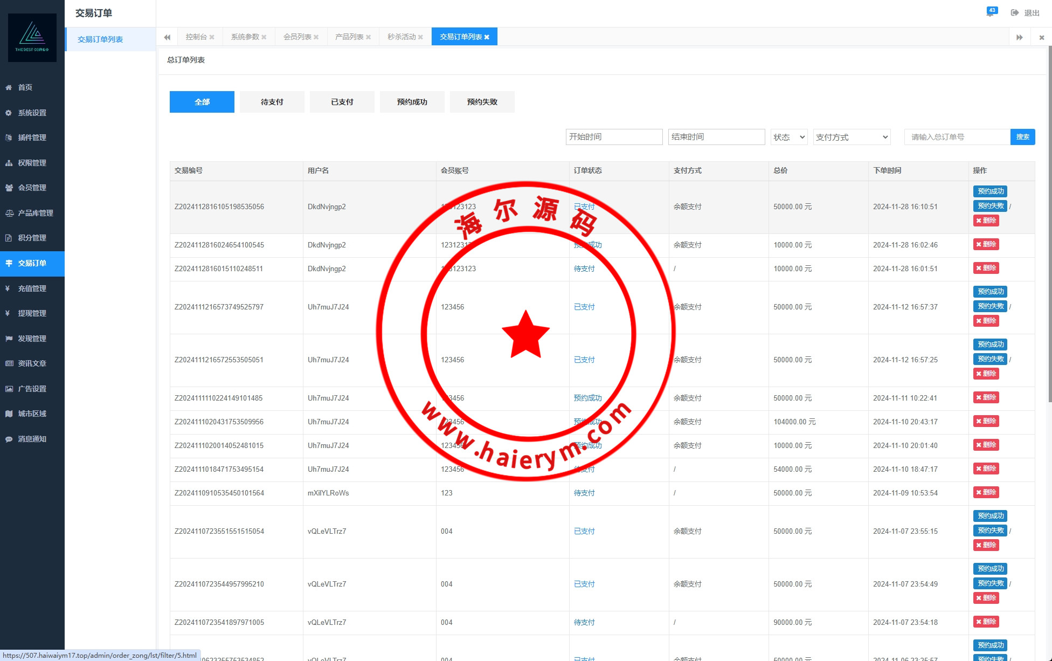Click the plugin icon for 插件管理
The width and height of the screenshot is (1052, 661).
click(x=9, y=137)
